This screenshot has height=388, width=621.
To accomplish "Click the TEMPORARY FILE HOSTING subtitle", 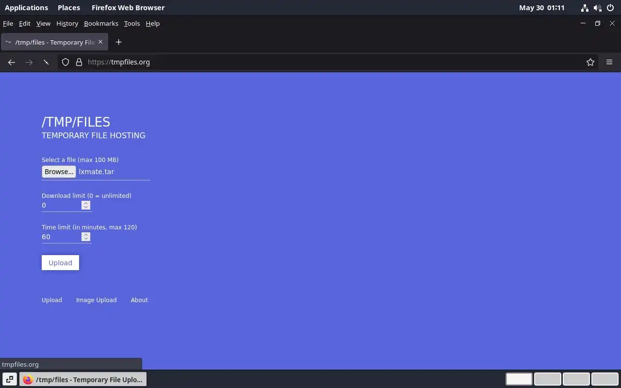I will point(94,135).
